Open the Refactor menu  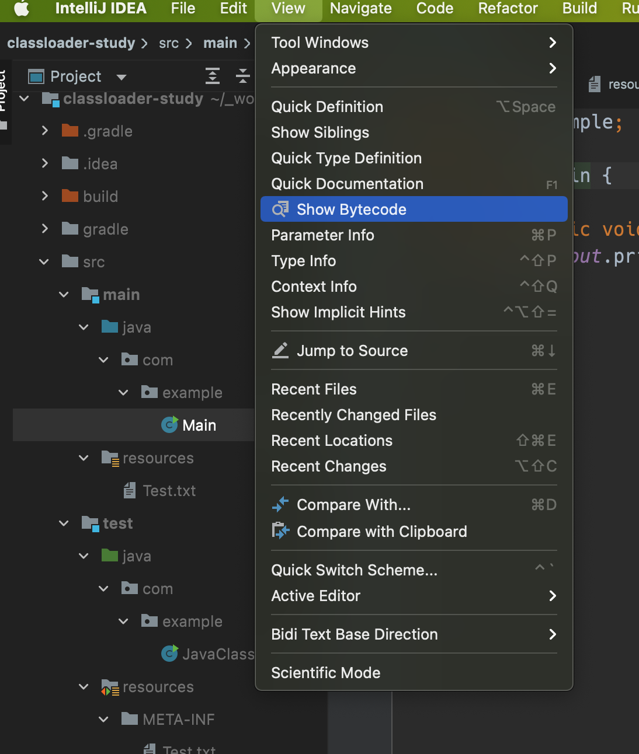(508, 8)
